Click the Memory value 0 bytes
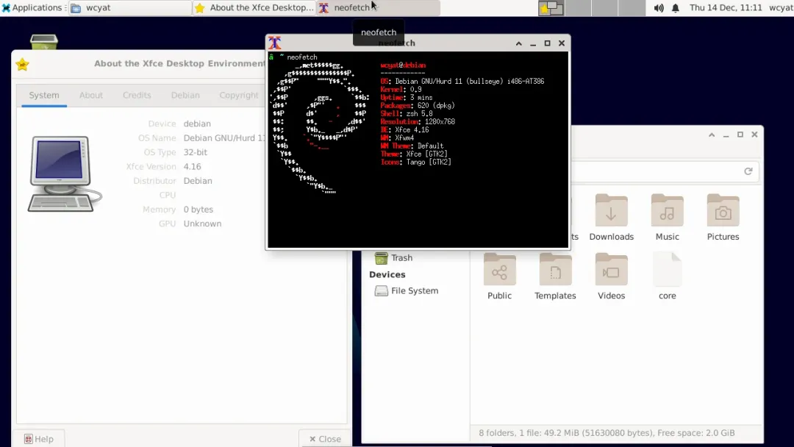The width and height of the screenshot is (794, 447). pyautogui.click(x=198, y=210)
